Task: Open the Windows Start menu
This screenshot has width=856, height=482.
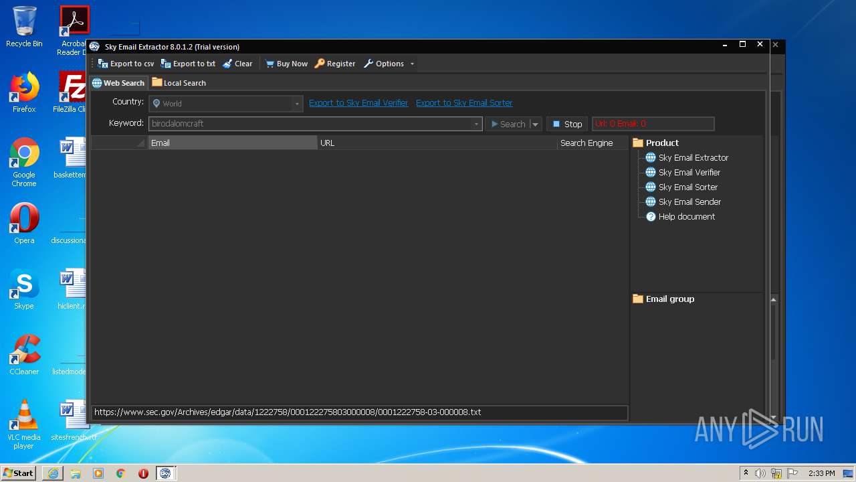Action: pos(18,473)
